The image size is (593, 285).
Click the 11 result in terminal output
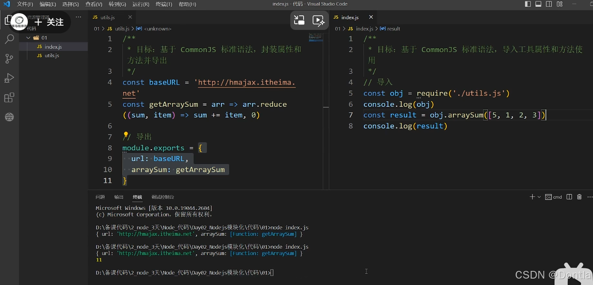(99, 260)
